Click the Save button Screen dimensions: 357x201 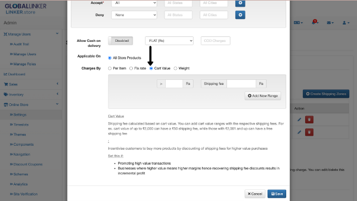click(x=277, y=194)
